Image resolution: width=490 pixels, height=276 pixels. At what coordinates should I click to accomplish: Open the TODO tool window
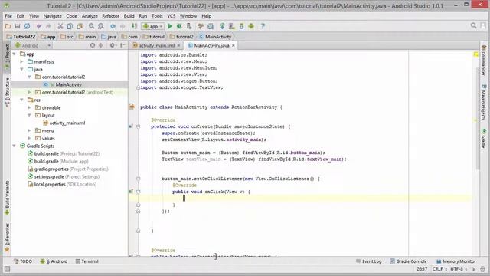[x=23, y=261]
